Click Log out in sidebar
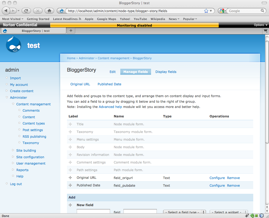Screen dimensions: 269x218 pos(16,184)
